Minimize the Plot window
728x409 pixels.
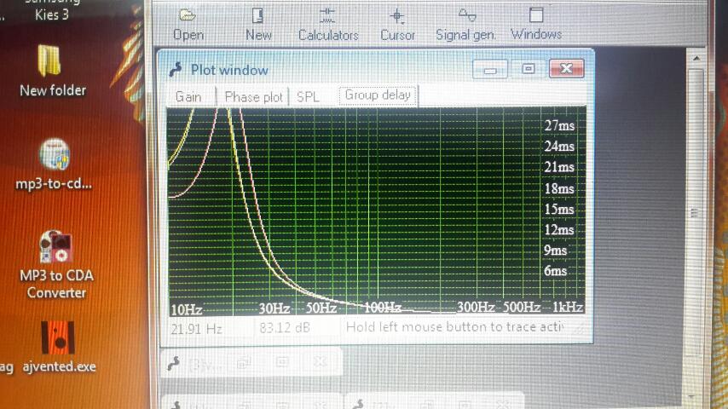click(x=490, y=69)
